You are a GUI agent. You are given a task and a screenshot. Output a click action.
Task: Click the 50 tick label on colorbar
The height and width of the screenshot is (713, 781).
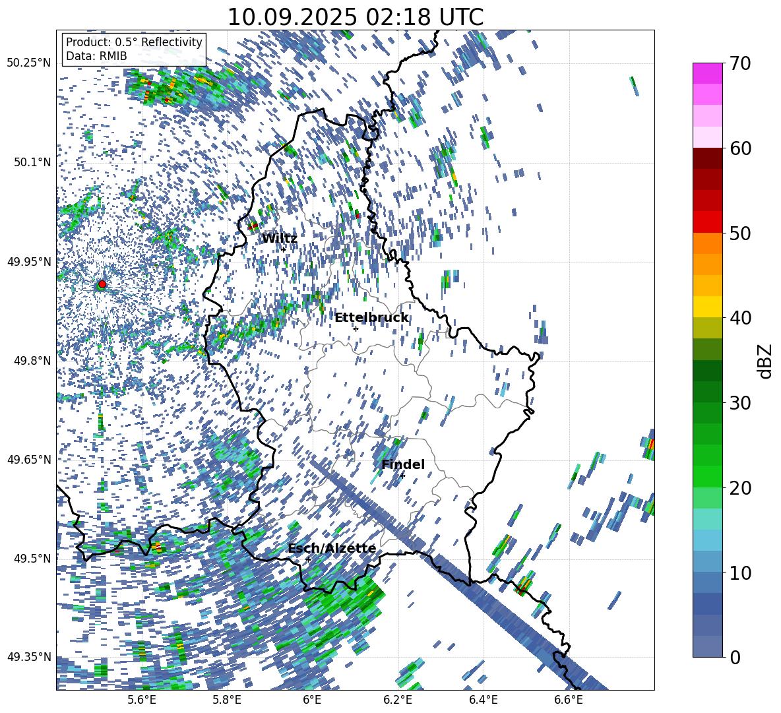point(740,233)
